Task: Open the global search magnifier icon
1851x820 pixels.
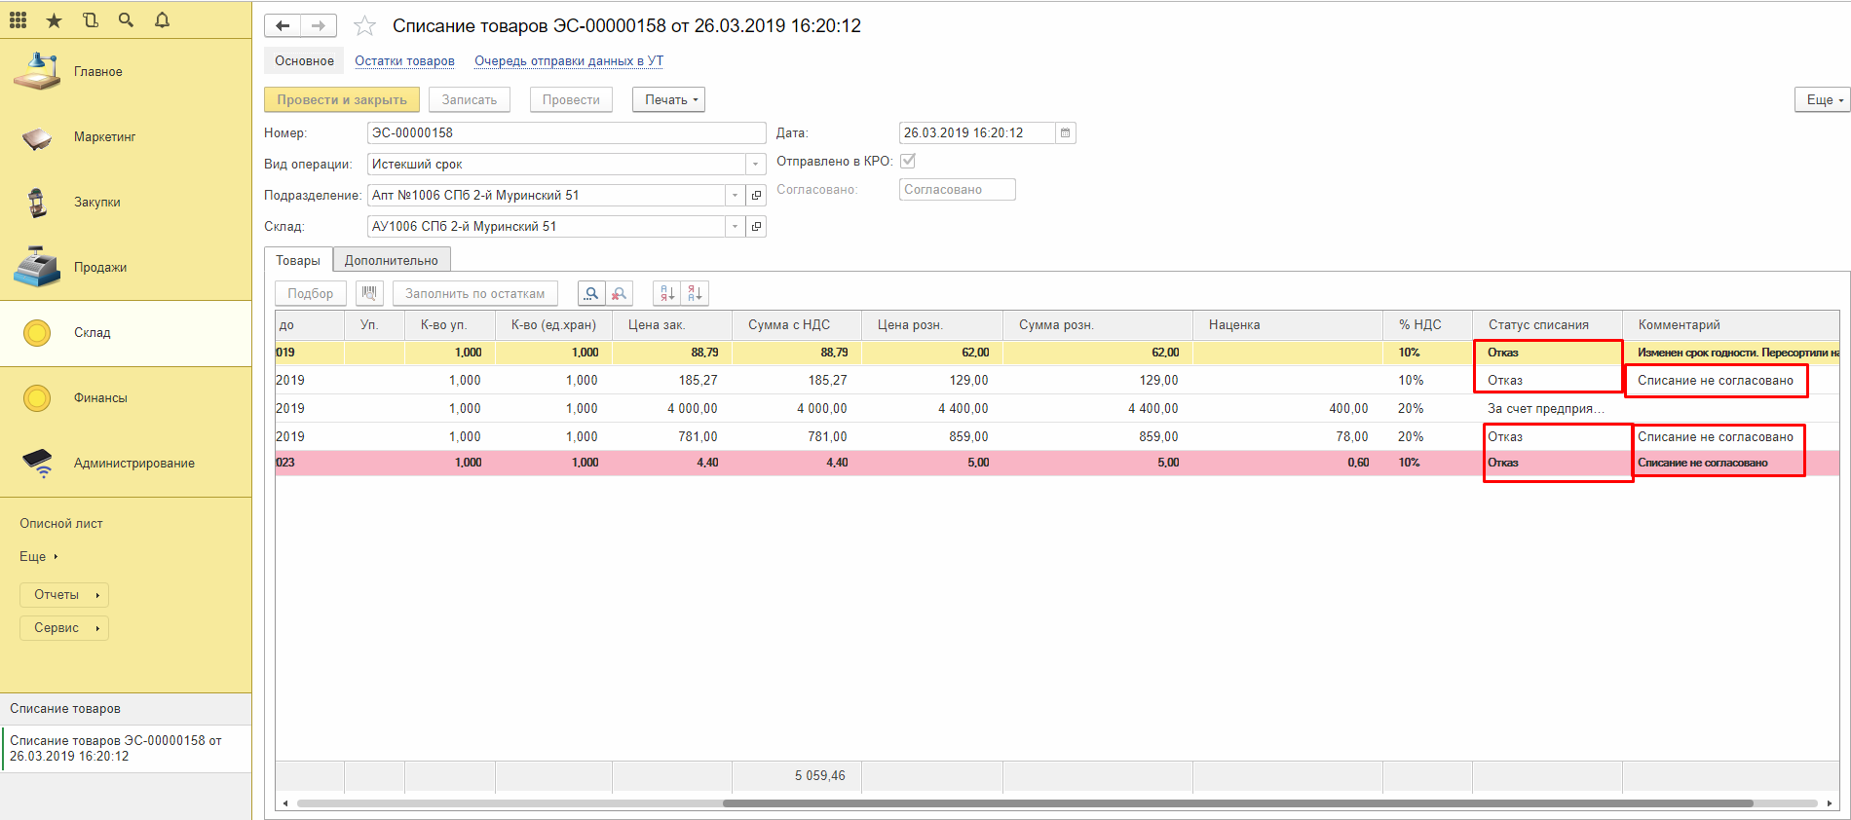Action: tap(126, 19)
